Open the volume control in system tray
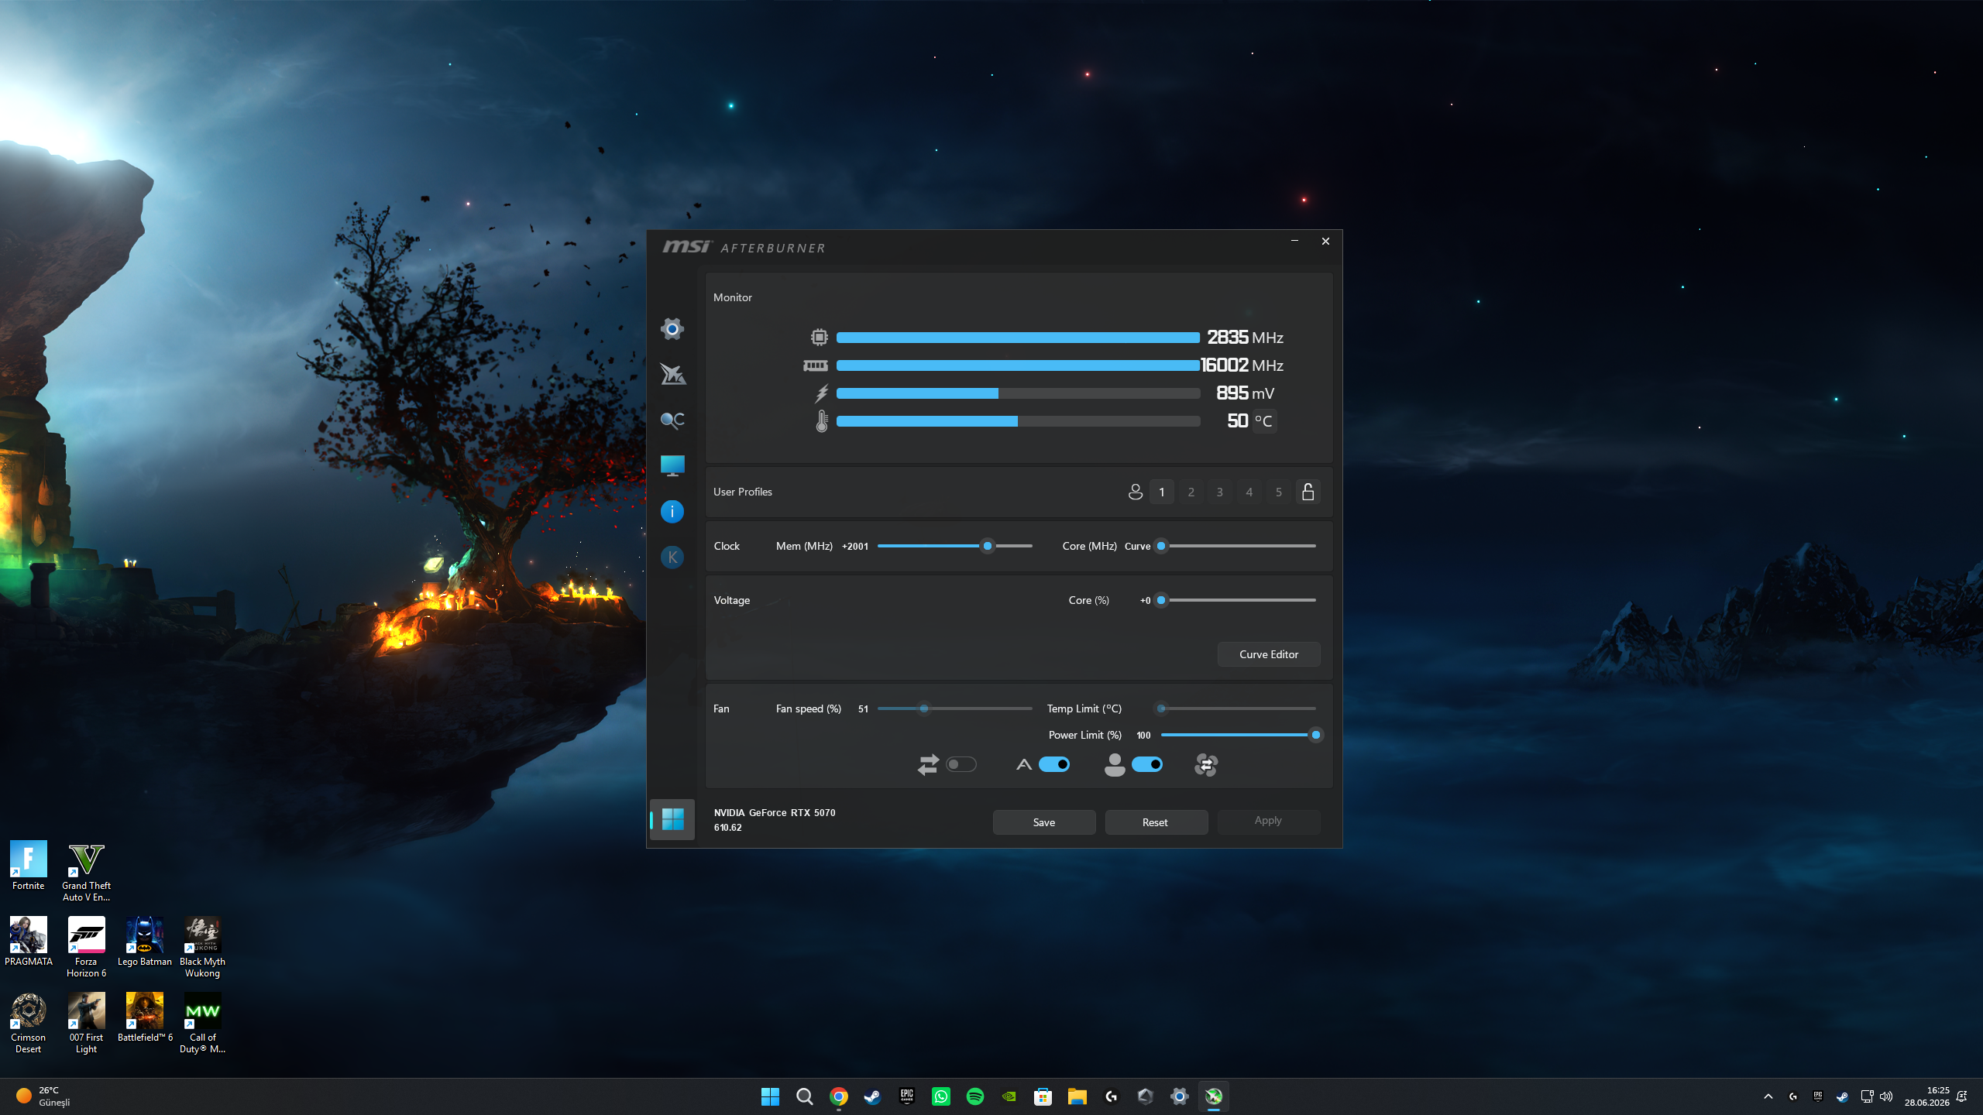The width and height of the screenshot is (1983, 1115). point(1886,1096)
